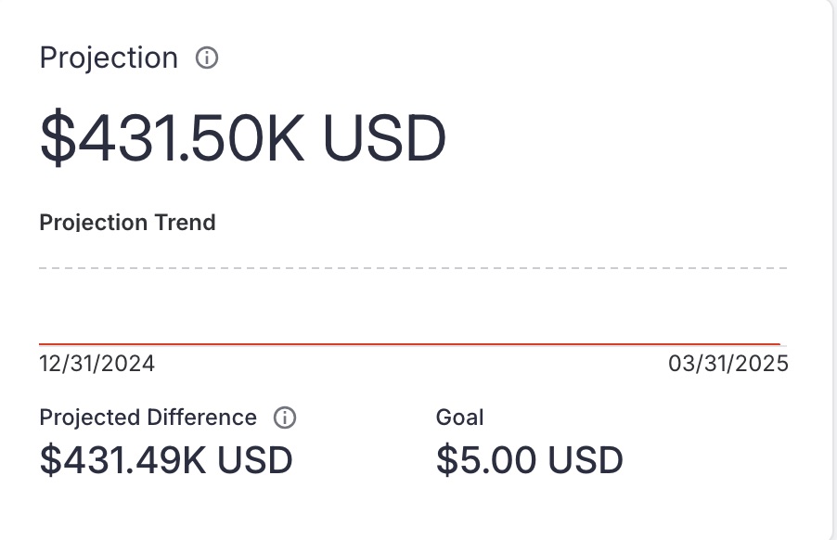Click the $431.49K USD difference figure
837x540 pixels.
pyautogui.click(x=165, y=459)
